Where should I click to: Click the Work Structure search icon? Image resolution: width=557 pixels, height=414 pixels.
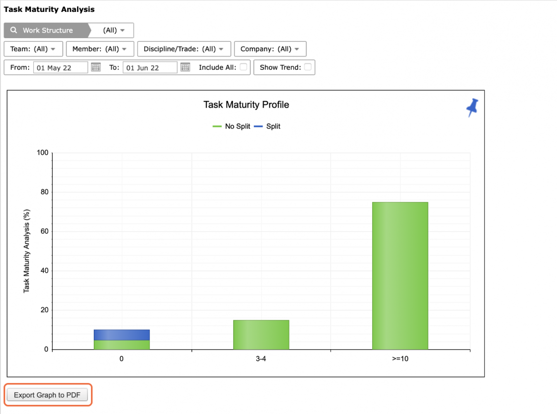pos(13,30)
